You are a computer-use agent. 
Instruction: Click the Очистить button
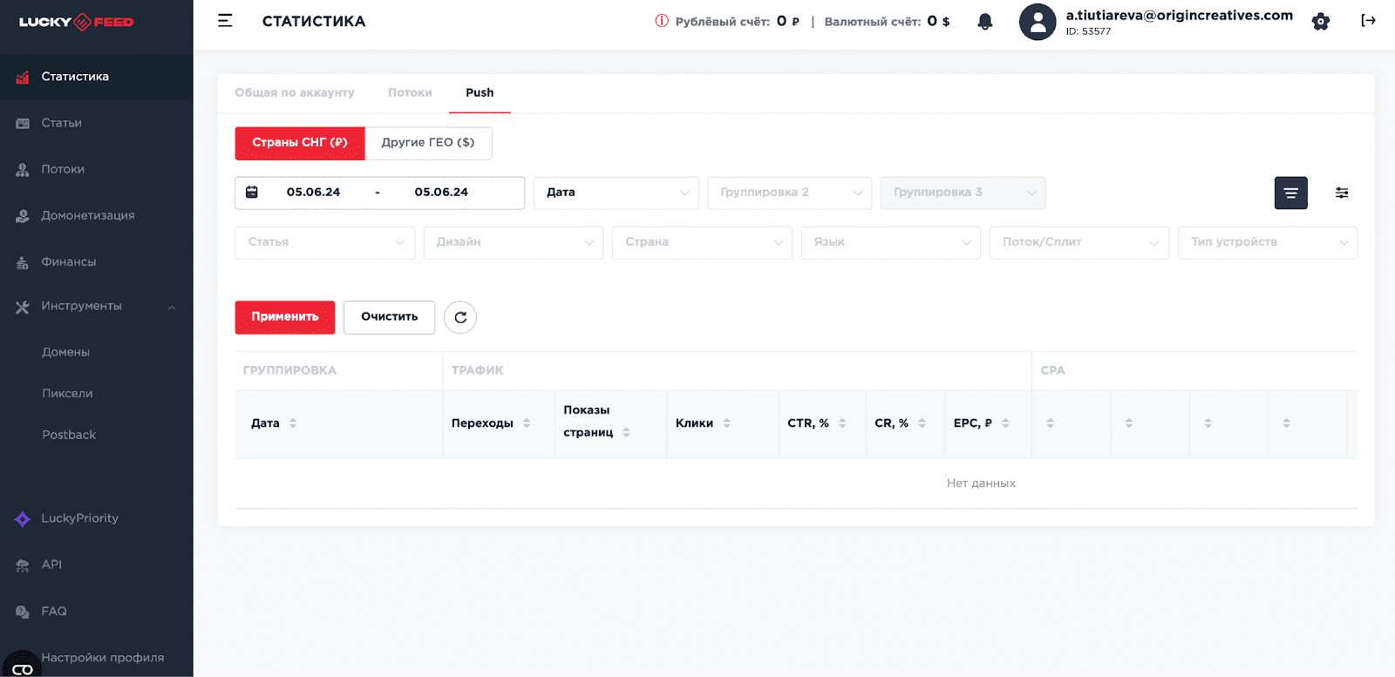389,317
